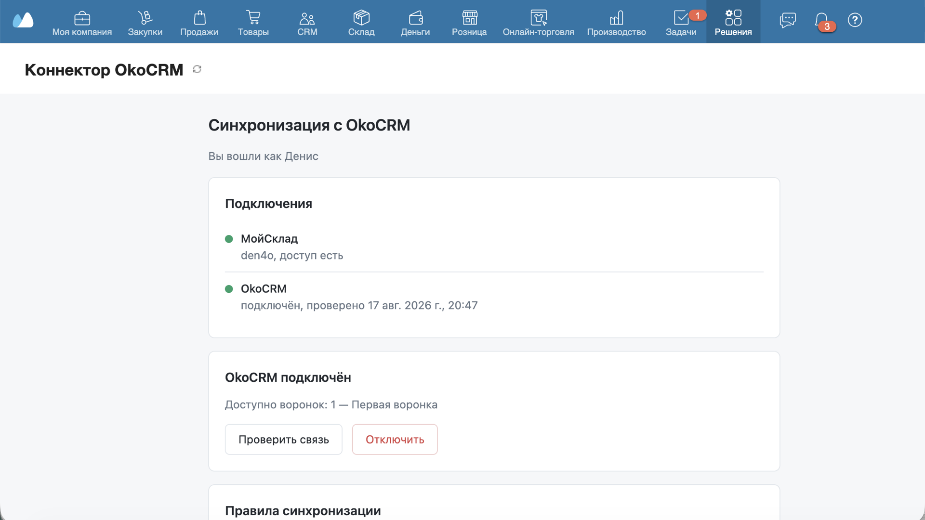Screen dimensions: 925x520
Task: Click the OkoCRM connection name
Action: [x=264, y=289]
